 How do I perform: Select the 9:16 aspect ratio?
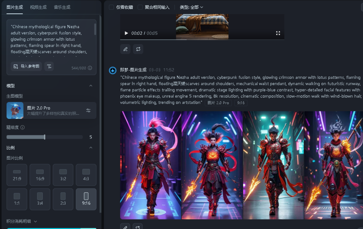86,199
